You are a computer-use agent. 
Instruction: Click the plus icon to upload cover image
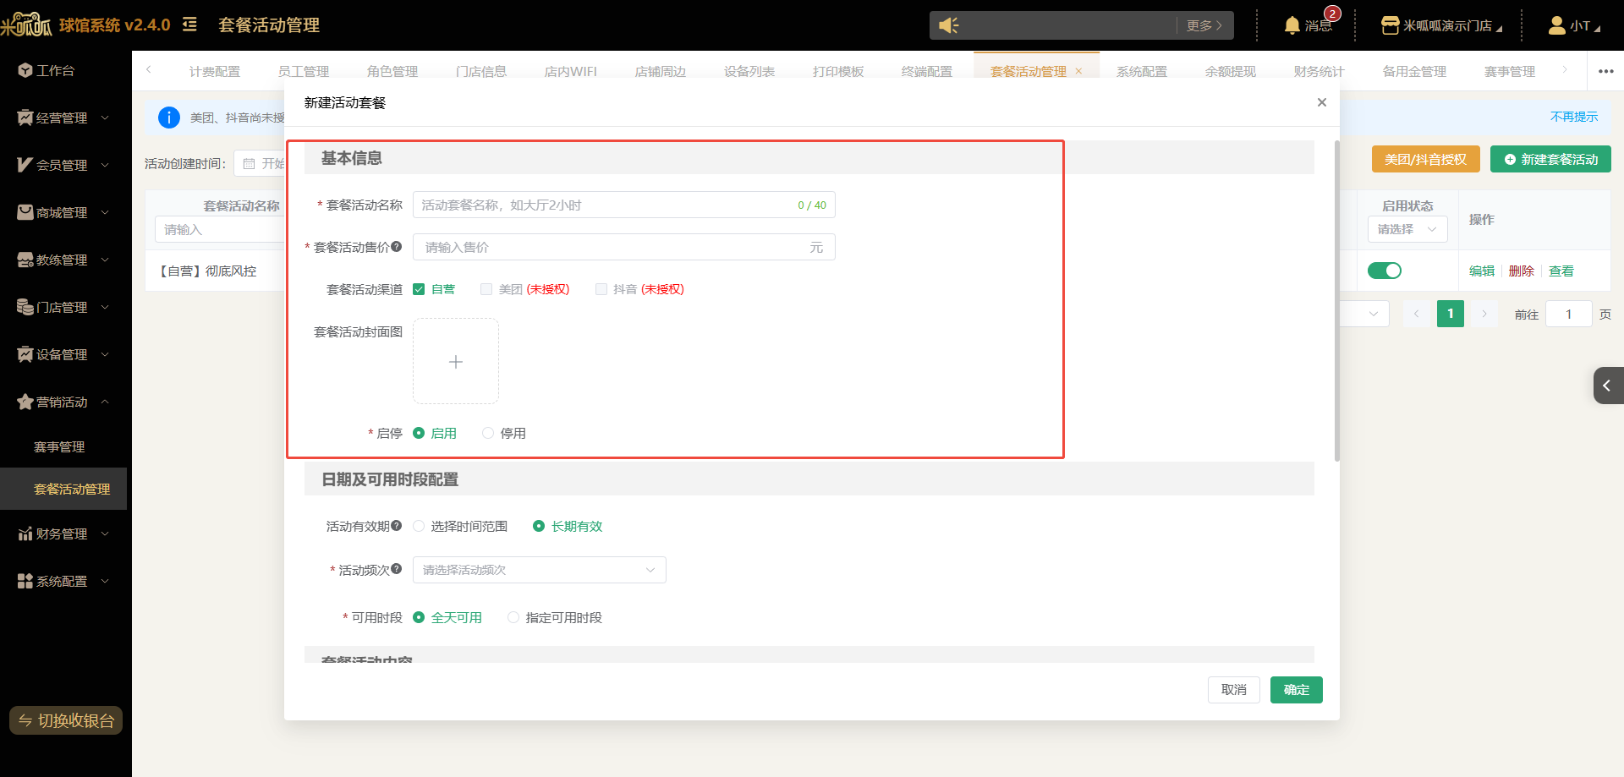coord(456,362)
